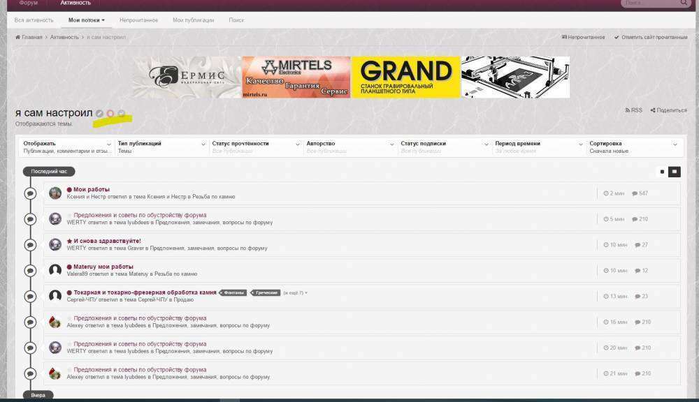
Task: Switch to the Вся активность tab
Action: coord(34,20)
